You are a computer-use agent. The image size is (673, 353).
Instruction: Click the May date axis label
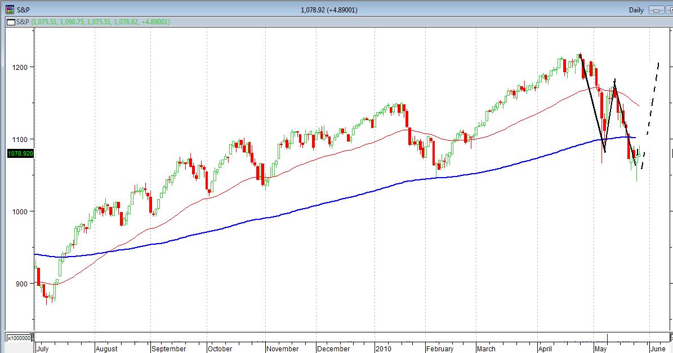click(600, 348)
